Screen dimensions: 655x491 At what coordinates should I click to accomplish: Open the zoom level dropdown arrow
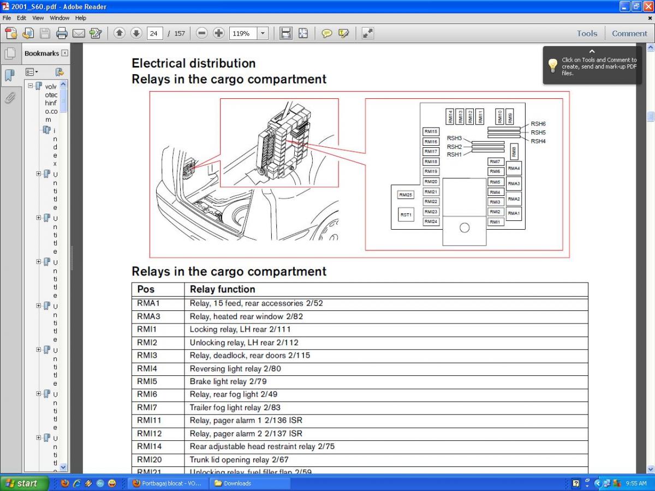263,33
